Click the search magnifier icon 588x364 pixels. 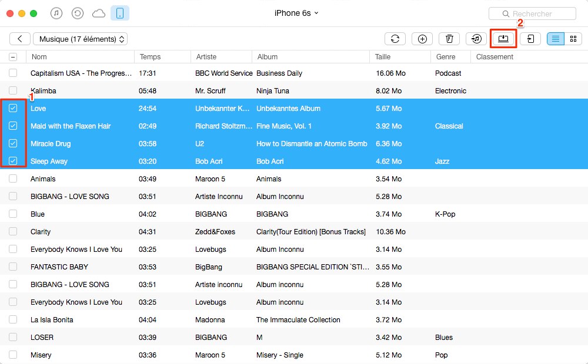506,14
